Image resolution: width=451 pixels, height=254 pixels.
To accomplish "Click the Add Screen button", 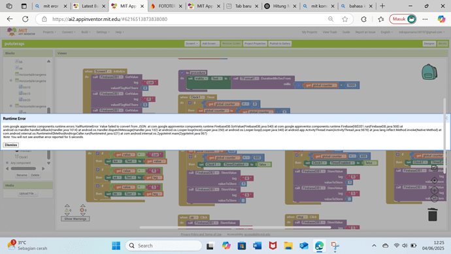I will (x=210, y=43).
